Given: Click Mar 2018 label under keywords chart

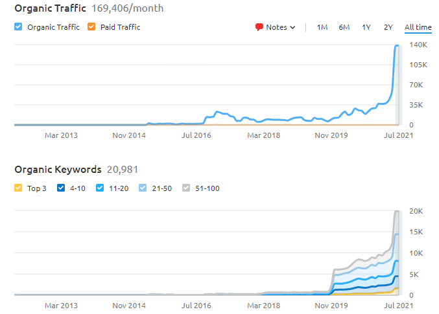Looking at the screenshot, I should click(x=264, y=306).
